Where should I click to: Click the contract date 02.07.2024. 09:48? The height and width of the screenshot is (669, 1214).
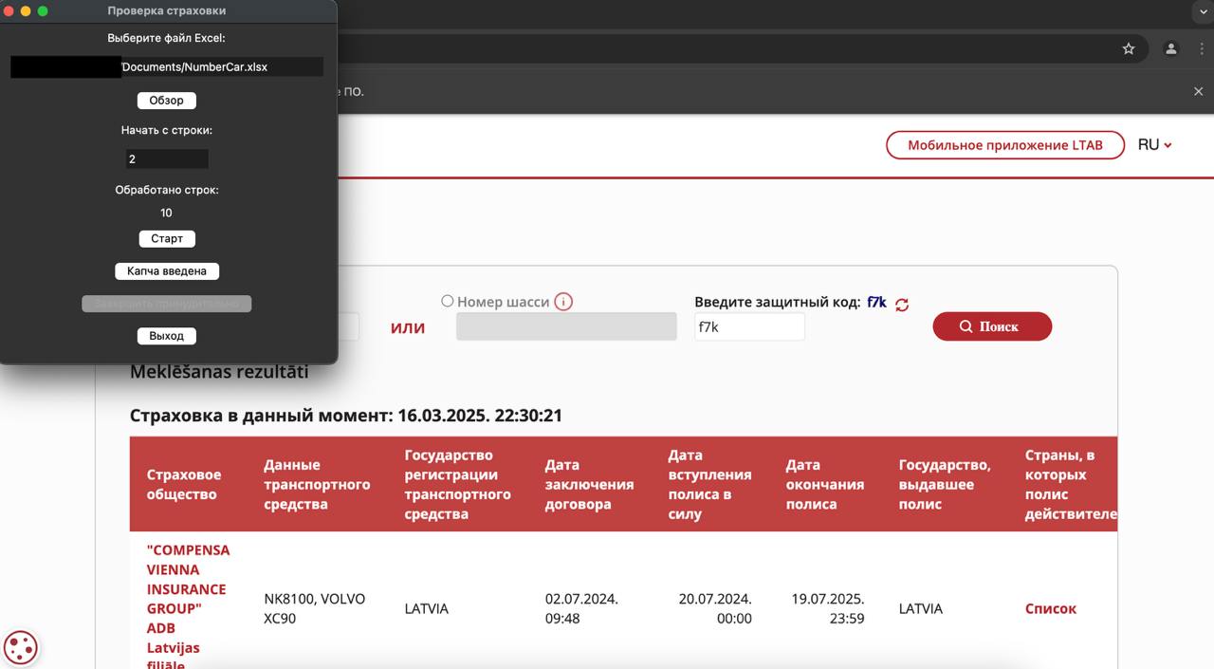point(581,608)
